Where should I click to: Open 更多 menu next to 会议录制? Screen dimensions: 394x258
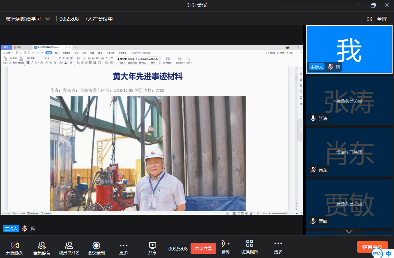123,247
